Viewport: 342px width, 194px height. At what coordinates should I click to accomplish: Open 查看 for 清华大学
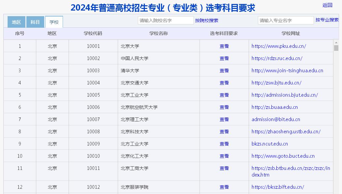click(x=224, y=71)
